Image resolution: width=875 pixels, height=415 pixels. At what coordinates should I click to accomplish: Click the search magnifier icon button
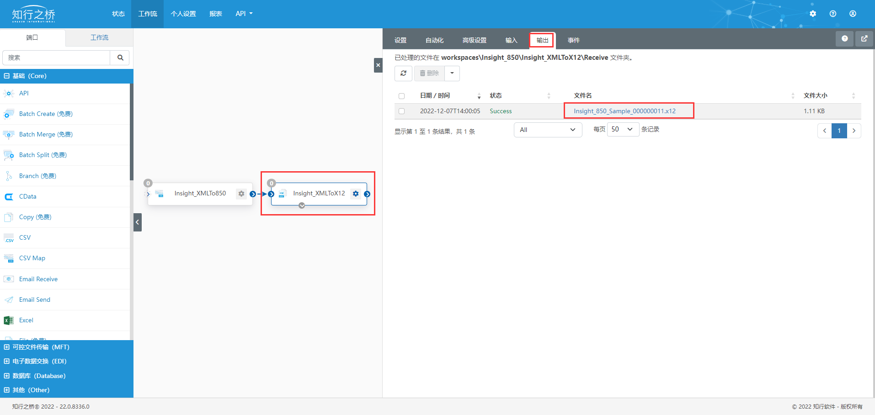(x=120, y=58)
